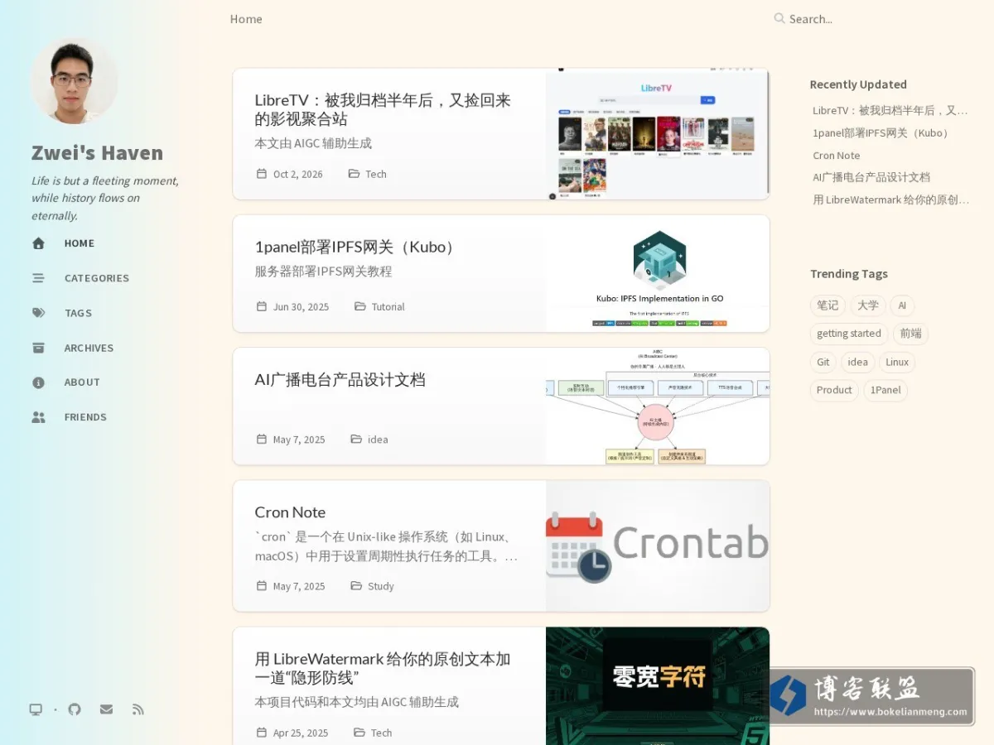994x745 pixels.
Task: Click the Home breadcrumb at top
Action: click(246, 19)
